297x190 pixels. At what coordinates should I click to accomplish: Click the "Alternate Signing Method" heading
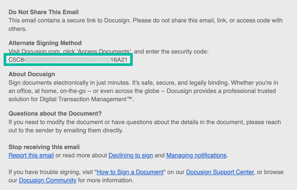click(x=45, y=43)
